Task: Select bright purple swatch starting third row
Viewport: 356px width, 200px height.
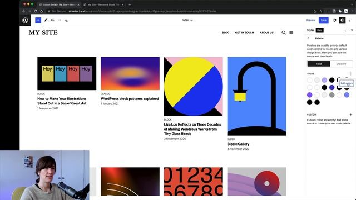Action: [310, 95]
